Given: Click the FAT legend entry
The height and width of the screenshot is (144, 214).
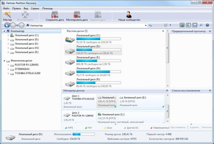Looking at the screenshot, I should coord(88,128).
